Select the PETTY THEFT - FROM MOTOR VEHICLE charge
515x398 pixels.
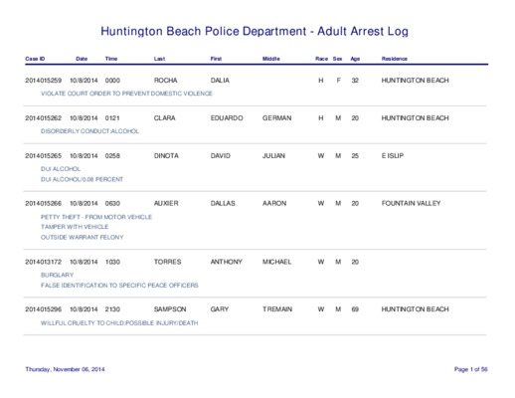tap(96, 217)
